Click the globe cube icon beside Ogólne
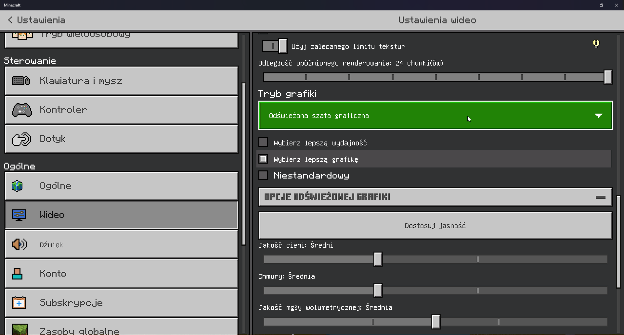 [x=17, y=186]
